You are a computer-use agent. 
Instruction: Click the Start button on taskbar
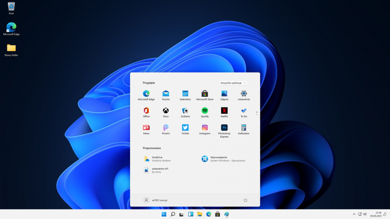pos(164,214)
